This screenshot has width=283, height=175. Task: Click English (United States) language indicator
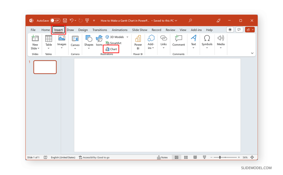63,157
